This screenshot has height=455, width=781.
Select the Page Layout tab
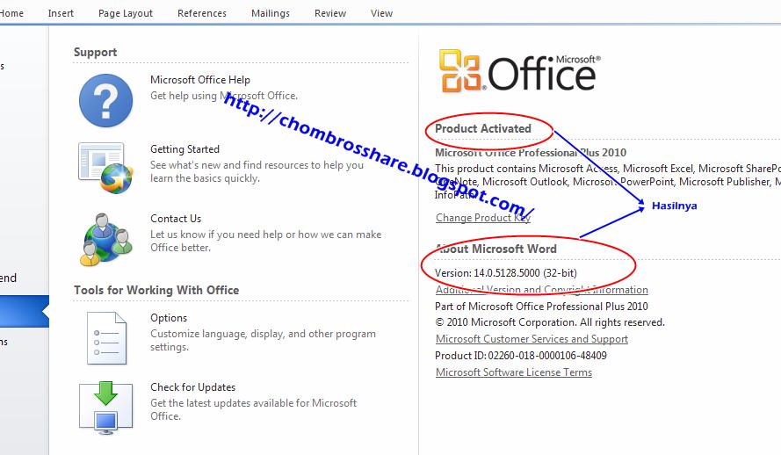[x=126, y=13]
